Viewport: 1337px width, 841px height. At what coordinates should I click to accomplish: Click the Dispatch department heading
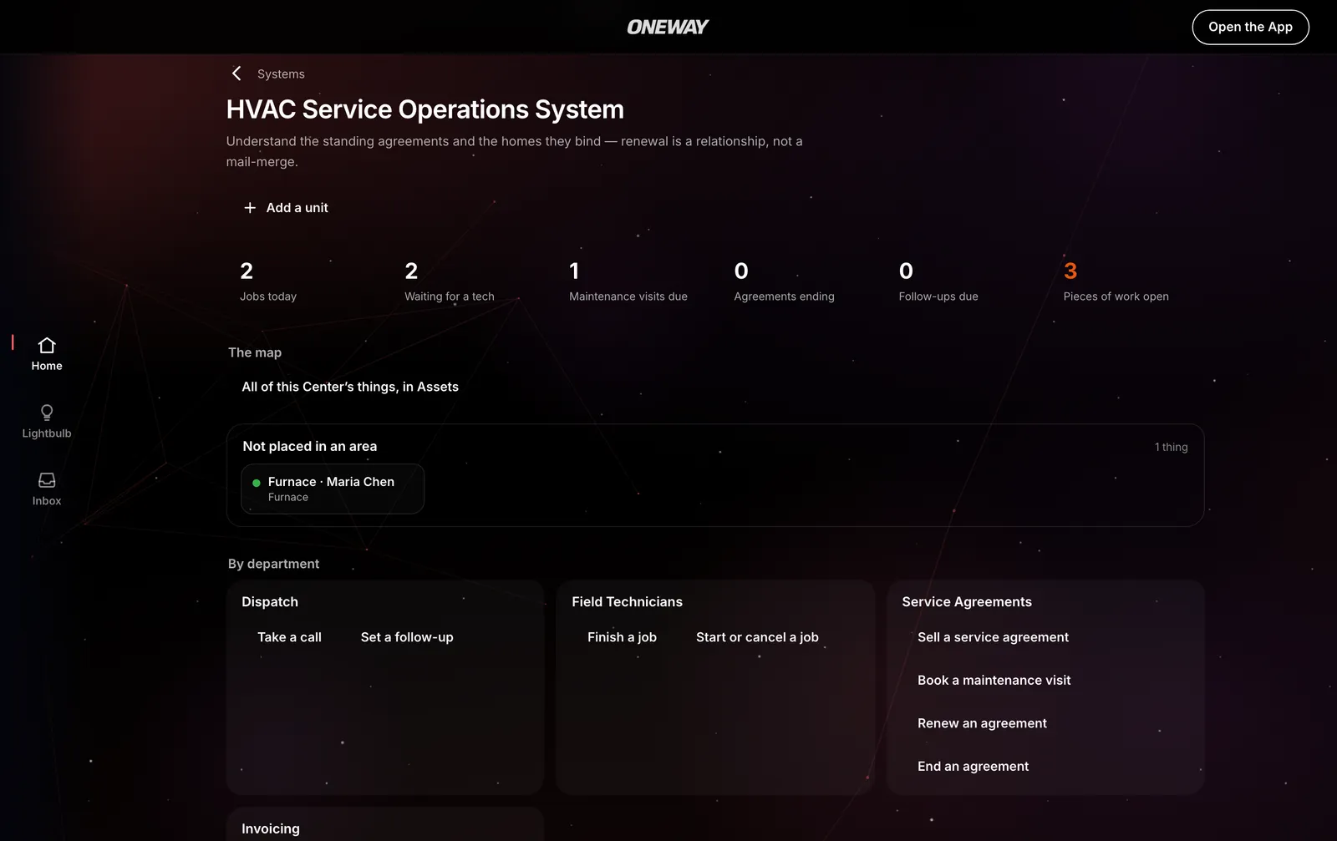pyautogui.click(x=270, y=602)
